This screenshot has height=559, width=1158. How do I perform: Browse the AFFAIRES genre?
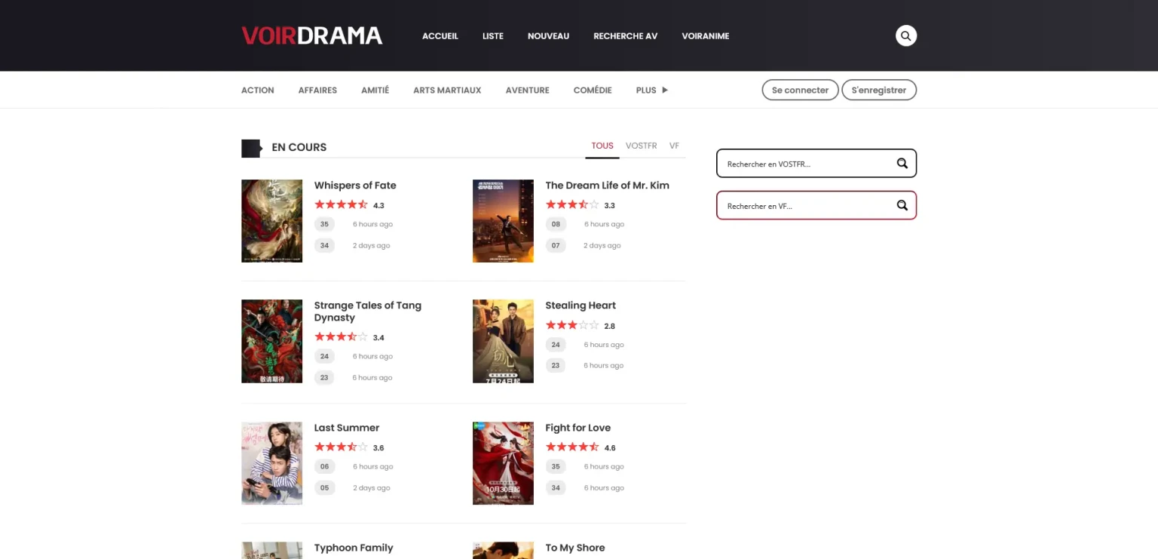[317, 90]
